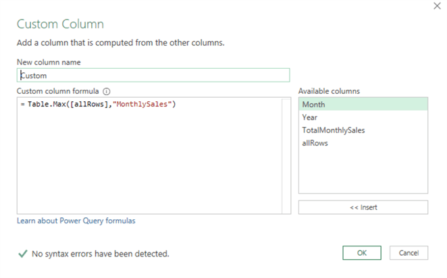Click the Custom Column dialog title
Viewport: 447px width, 278px height.
[60, 24]
